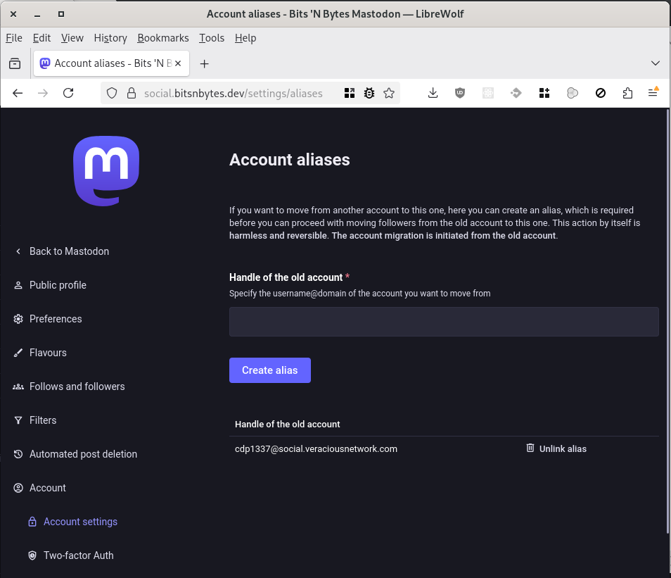Go to Back to Mastodon link
This screenshot has height=578, width=671.
point(69,251)
